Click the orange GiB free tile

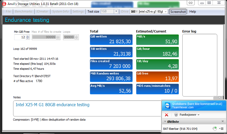(157, 77)
